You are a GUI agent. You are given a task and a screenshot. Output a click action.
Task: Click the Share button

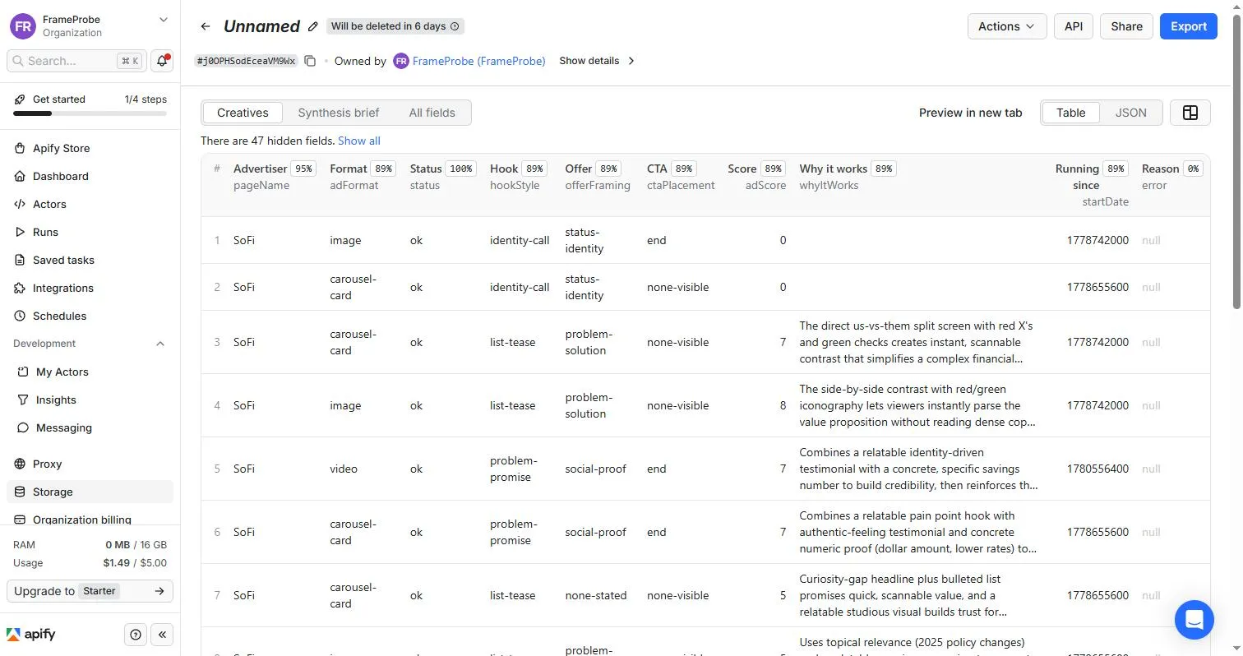click(x=1126, y=26)
